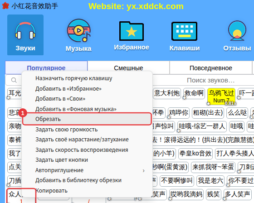Play the 多人笑声 sound
Screen dimensions: 254x203
coord(238,194)
